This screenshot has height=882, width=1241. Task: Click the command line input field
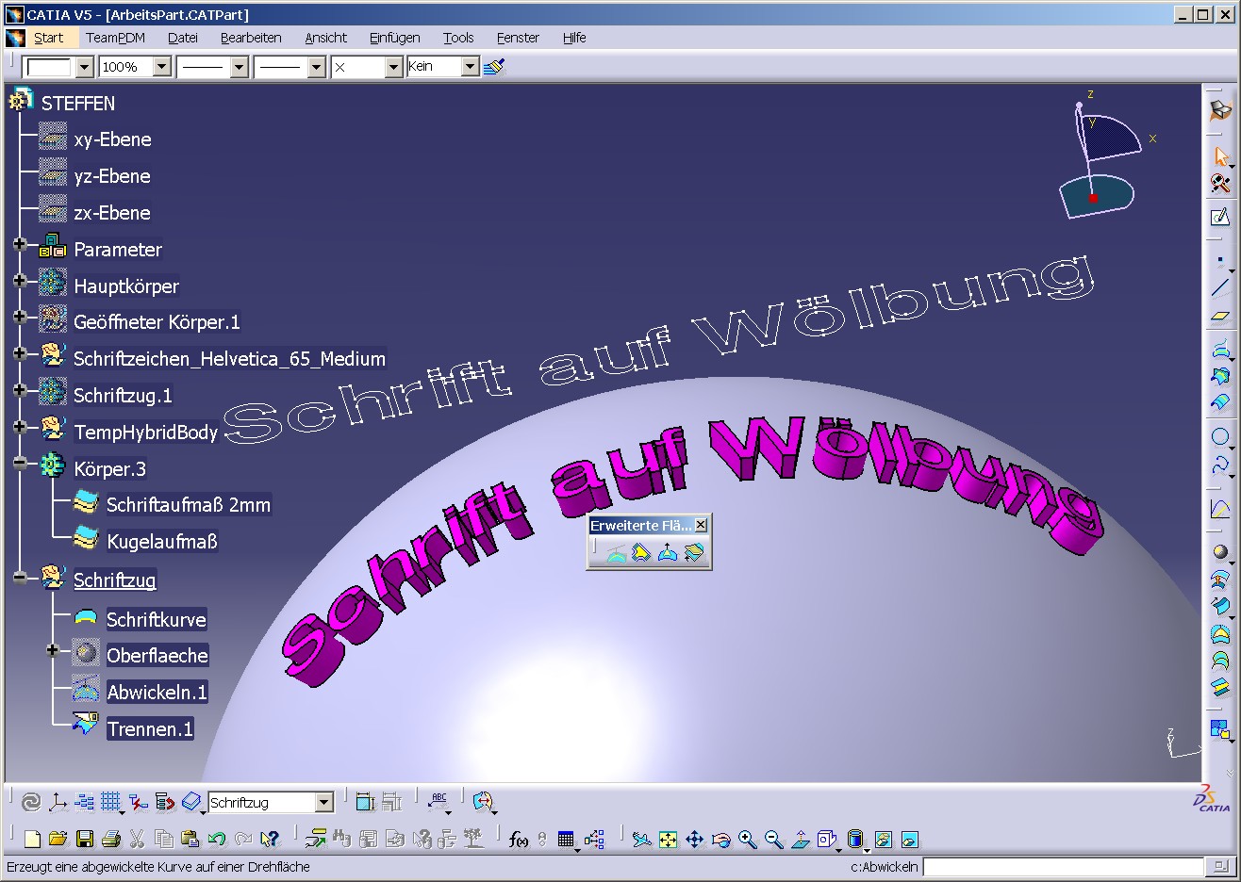[1064, 866]
